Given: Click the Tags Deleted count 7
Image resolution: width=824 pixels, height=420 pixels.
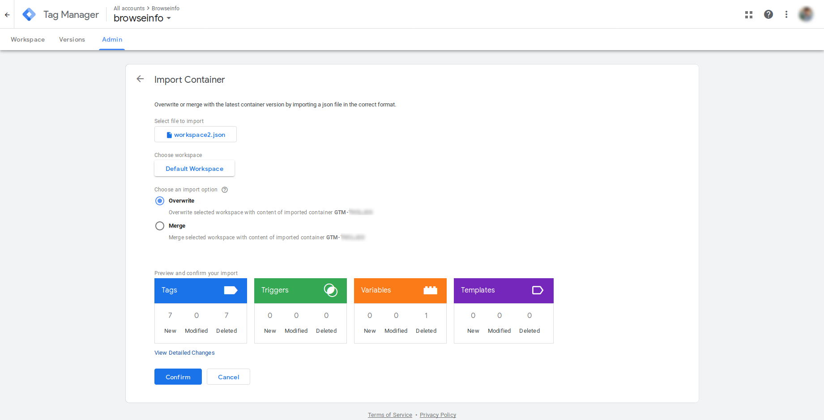Looking at the screenshot, I should (226, 315).
